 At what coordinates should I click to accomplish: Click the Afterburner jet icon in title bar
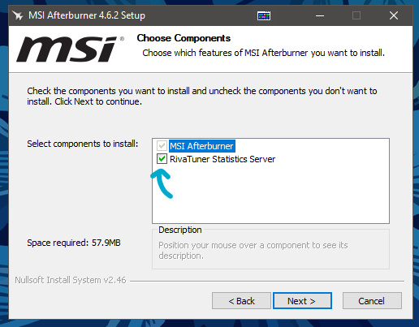coord(18,15)
